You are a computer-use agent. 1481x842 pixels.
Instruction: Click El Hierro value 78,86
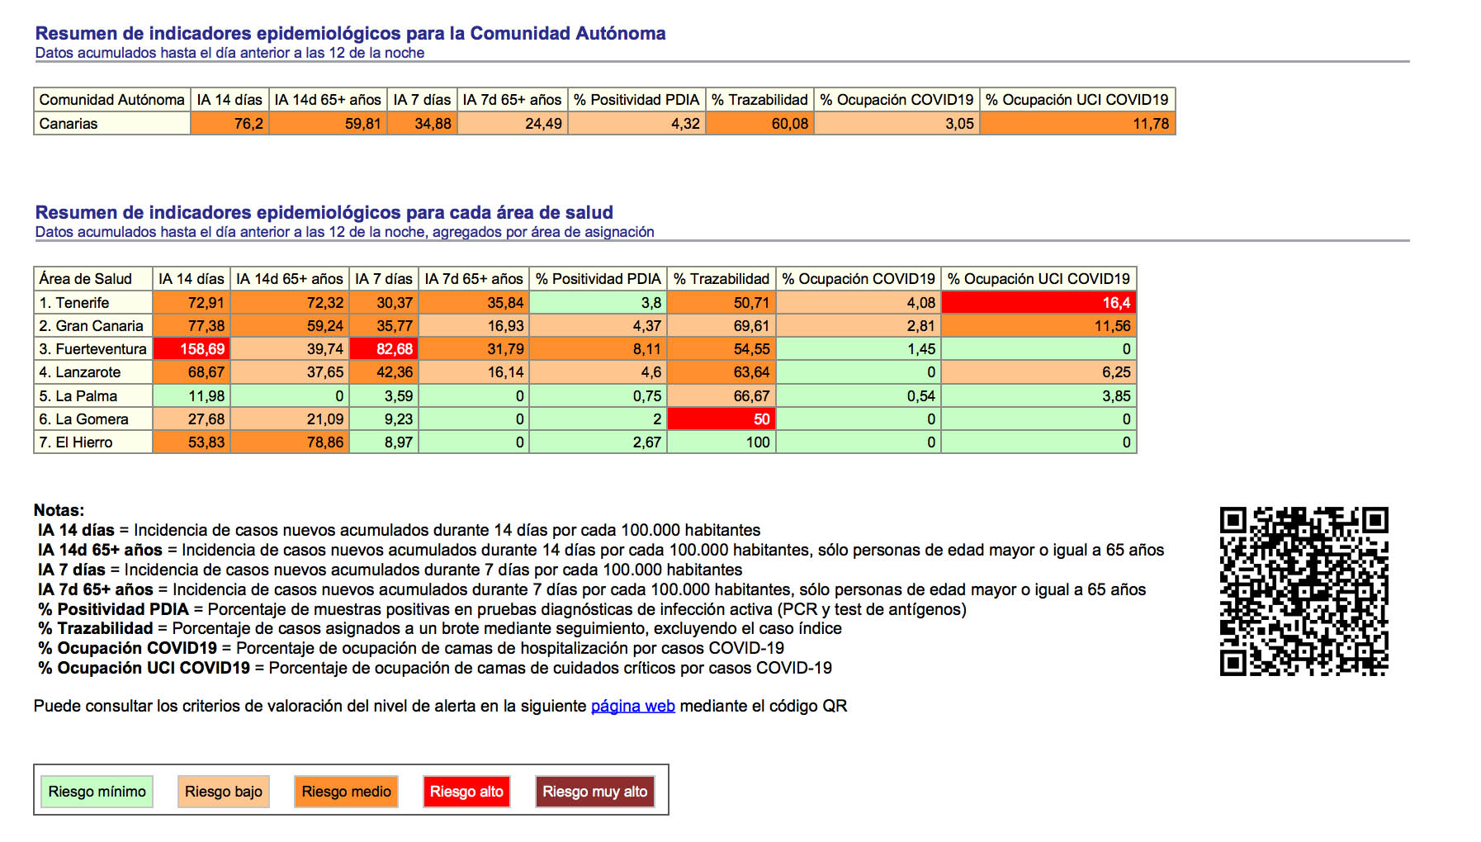(290, 442)
